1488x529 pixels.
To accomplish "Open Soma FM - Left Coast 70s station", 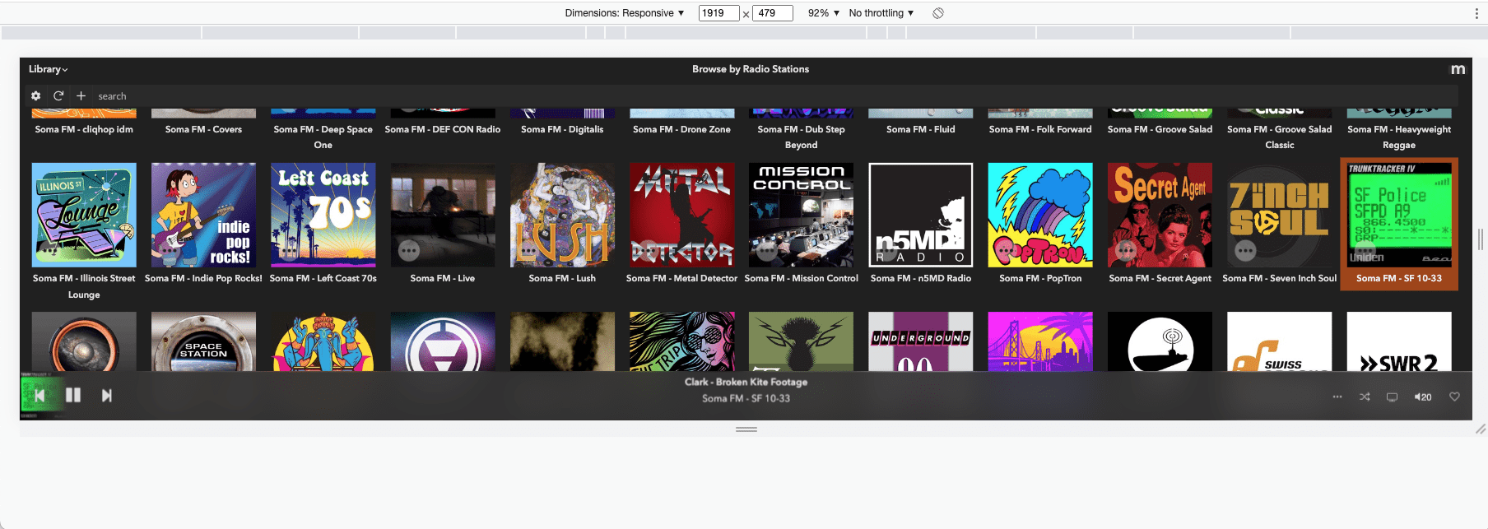I will (x=323, y=215).
